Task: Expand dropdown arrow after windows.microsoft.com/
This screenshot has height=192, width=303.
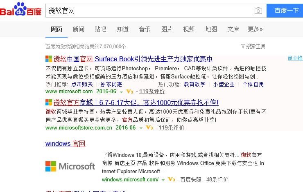Action: click(x=163, y=180)
